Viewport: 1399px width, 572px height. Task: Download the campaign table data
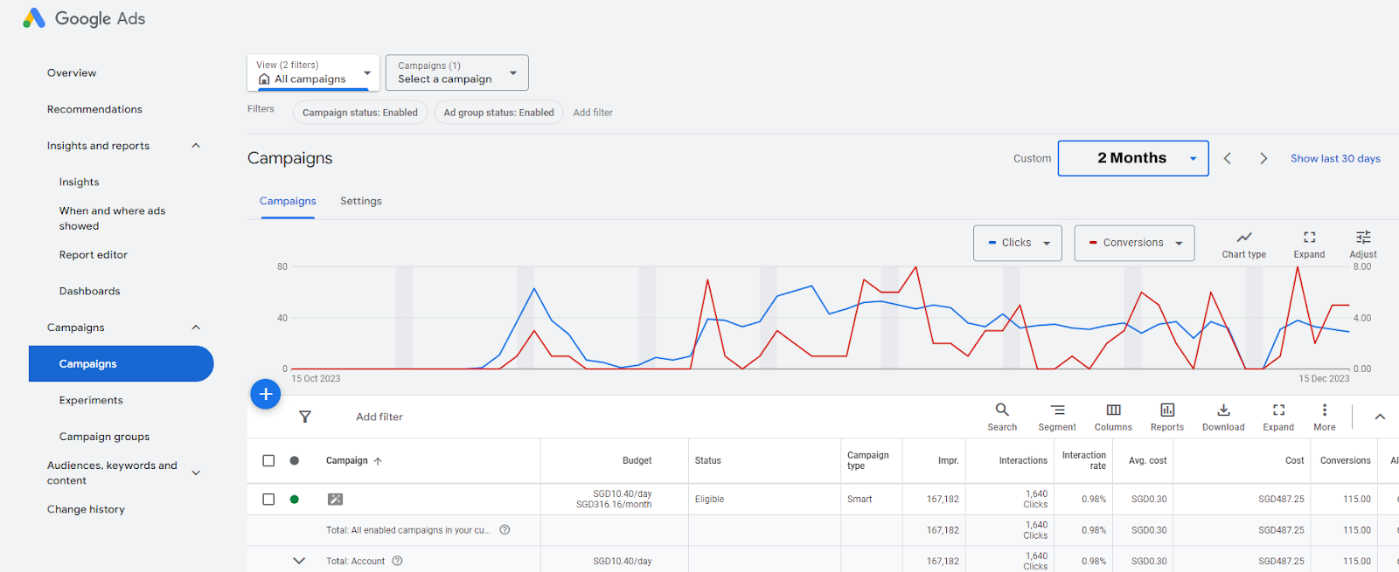point(1223,417)
